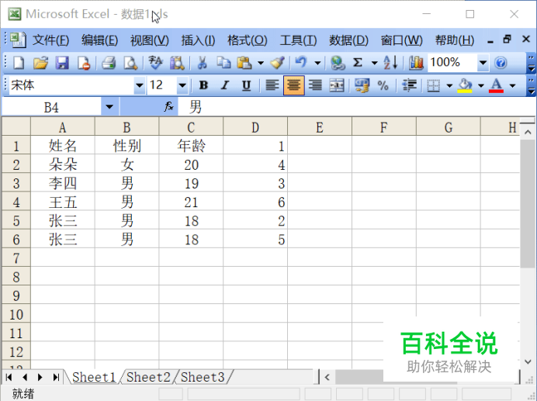Screen dimensions: 537x401
Task: Select the cell containing 李四
Action: [63, 183]
